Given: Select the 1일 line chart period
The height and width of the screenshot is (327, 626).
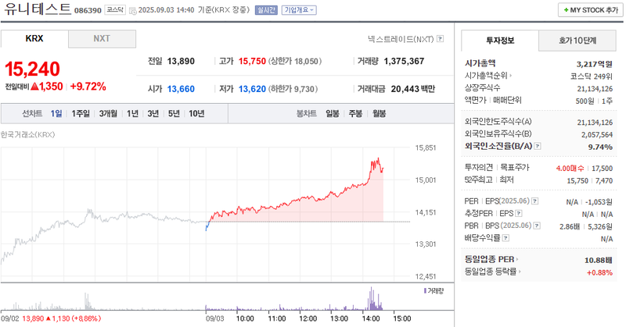Looking at the screenshot, I should [56, 113].
